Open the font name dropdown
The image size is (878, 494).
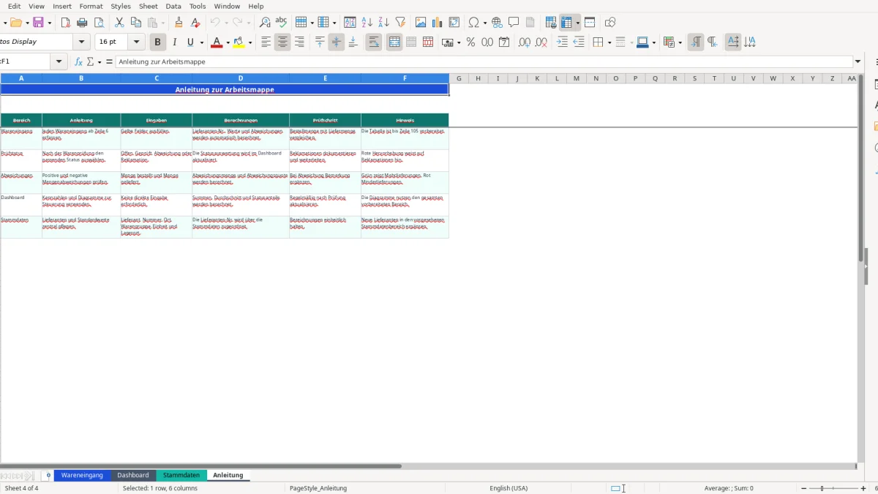point(82,42)
